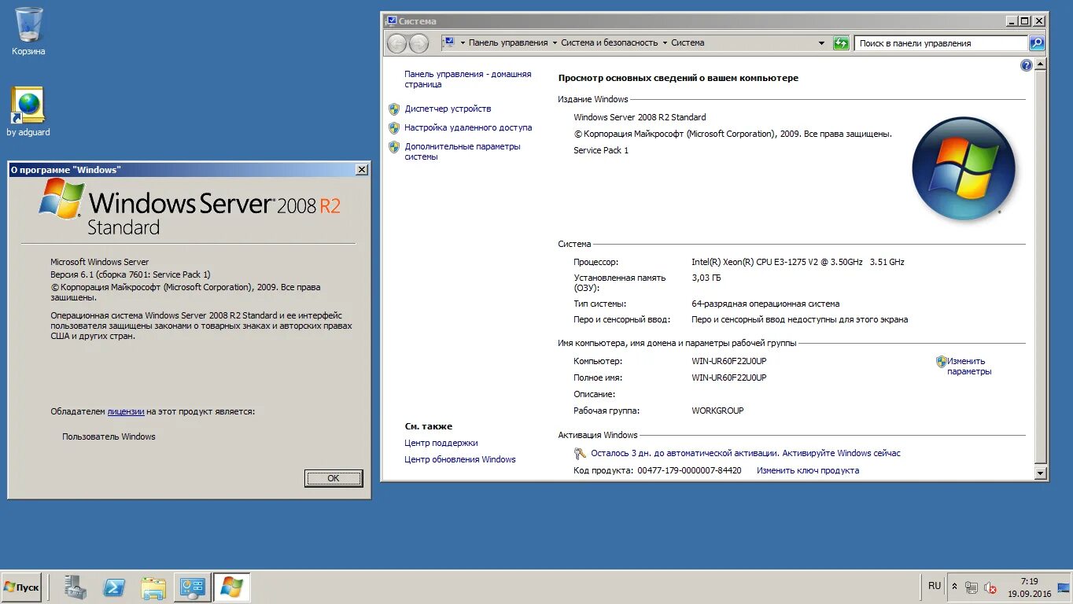Open the Пуск start menu
Viewport: 1073px width, 604px height.
point(21,587)
